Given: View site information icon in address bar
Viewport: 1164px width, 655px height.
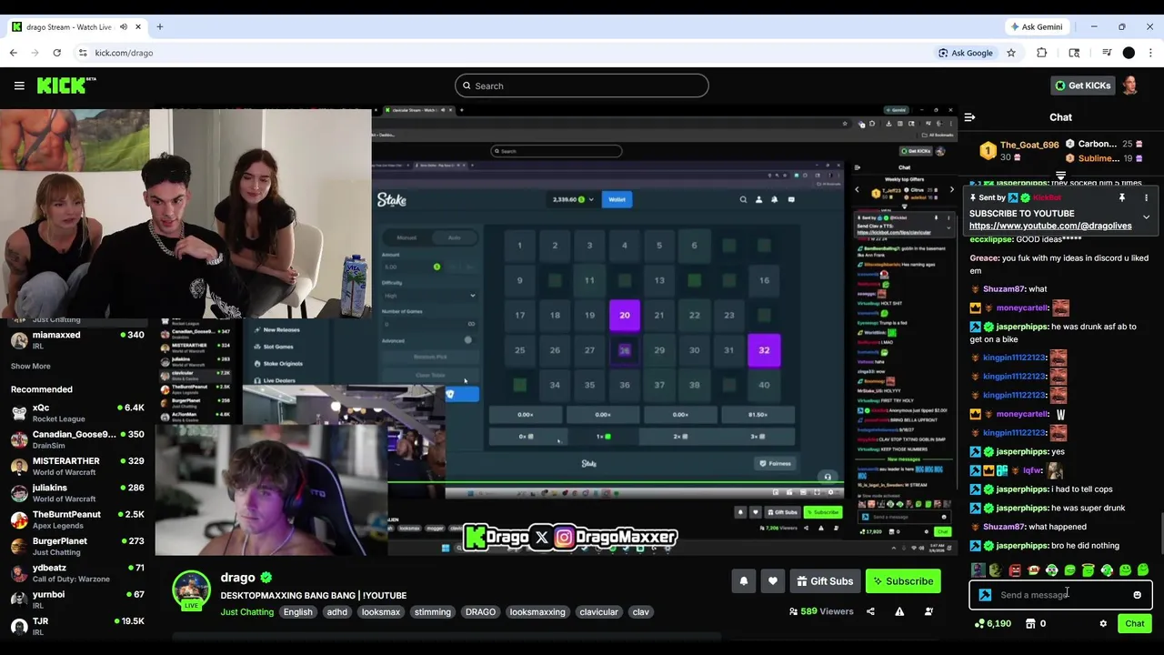Looking at the screenshot, I should (x=82, y=53).
